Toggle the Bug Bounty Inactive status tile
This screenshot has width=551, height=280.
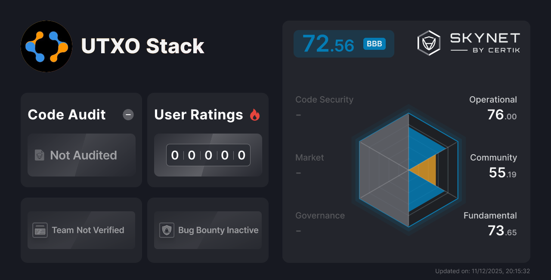point(208,230)
